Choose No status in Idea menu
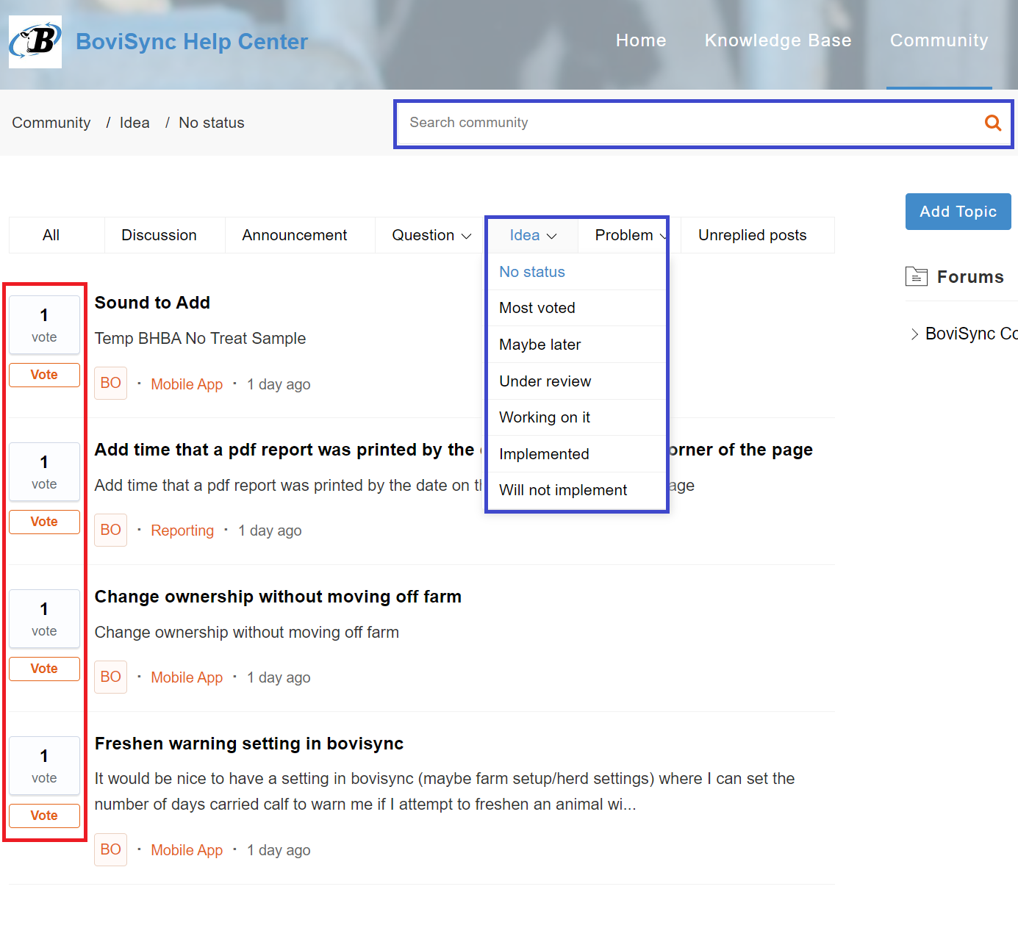 coord(576,272)
